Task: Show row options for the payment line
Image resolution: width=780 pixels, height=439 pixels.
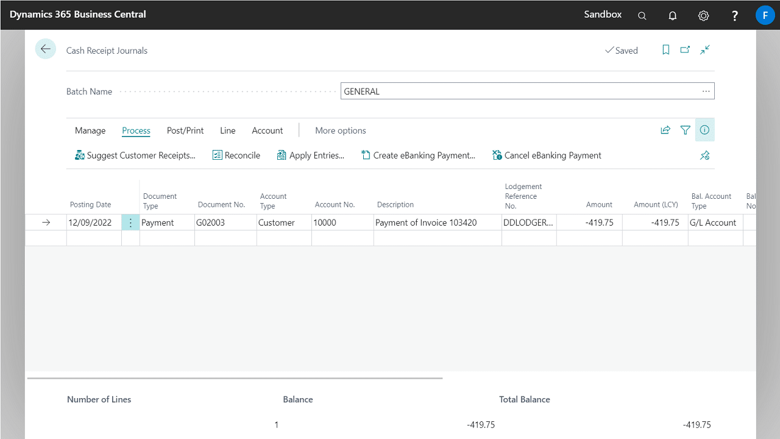Action: coord(130,223)
